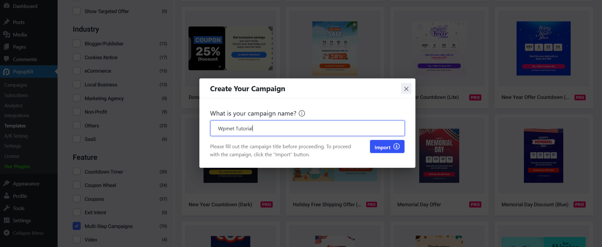Click inside the campaign name input field
602x247 pixels.
(307, 128)
